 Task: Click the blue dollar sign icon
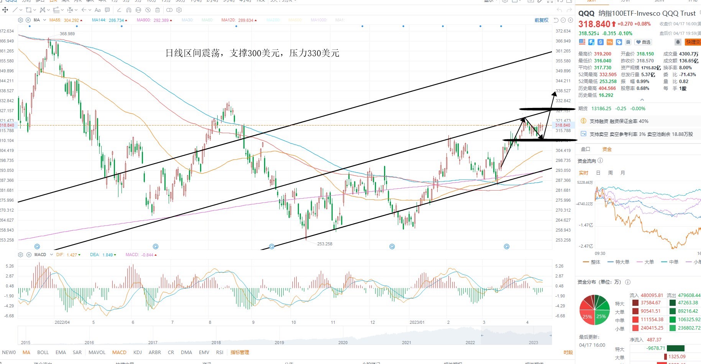[x=601, y=42]
